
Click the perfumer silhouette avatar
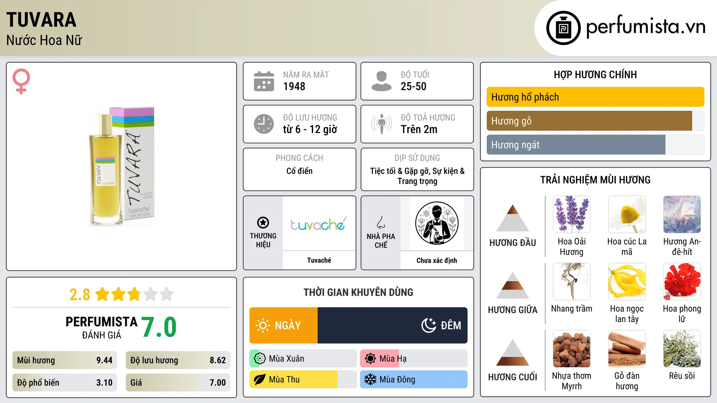coord(437,223)
